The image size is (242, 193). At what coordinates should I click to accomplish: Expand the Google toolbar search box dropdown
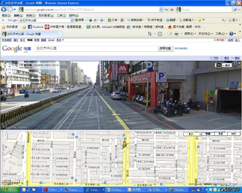pyautogui.click(x=72, y=20)
